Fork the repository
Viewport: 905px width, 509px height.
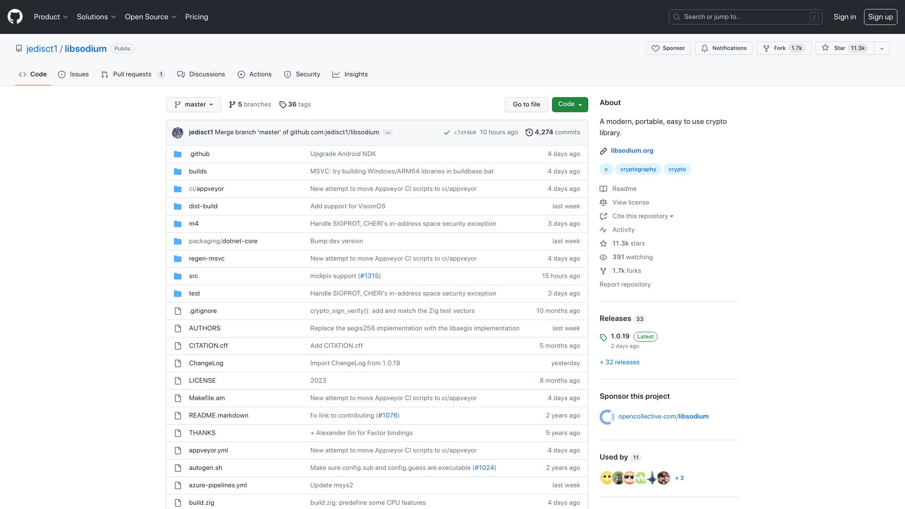[783, 48]
